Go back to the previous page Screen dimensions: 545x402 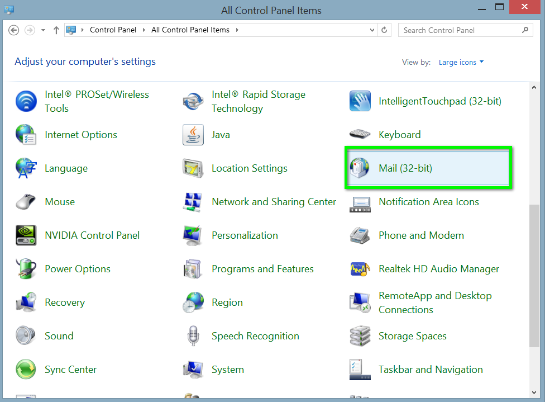(13, 30)
